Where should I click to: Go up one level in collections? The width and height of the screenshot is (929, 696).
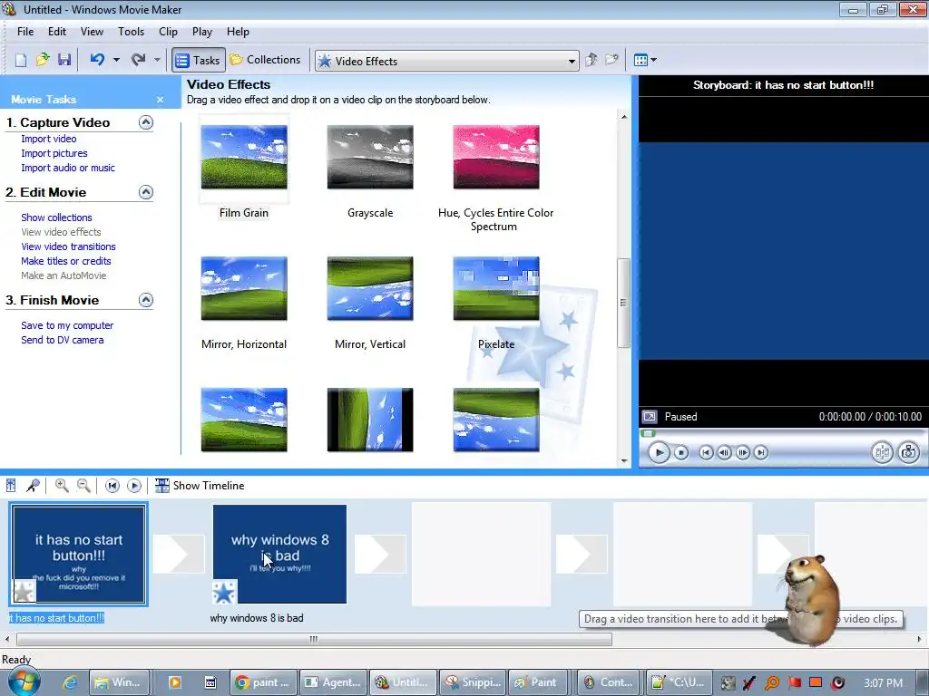(591, 60)
